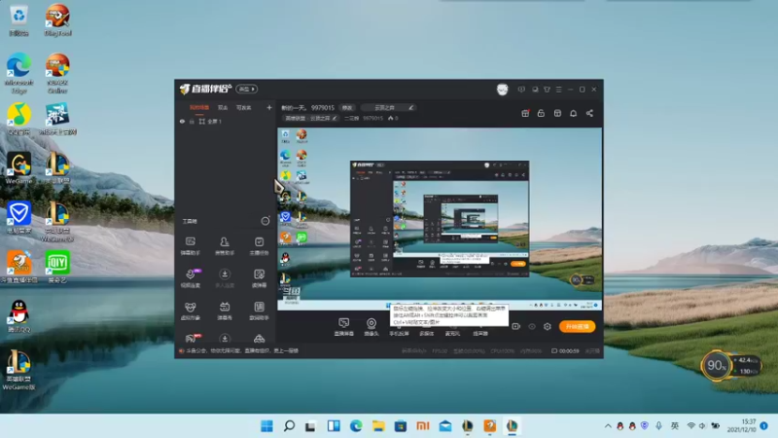Click the record video icon near start button

(516, 326)
